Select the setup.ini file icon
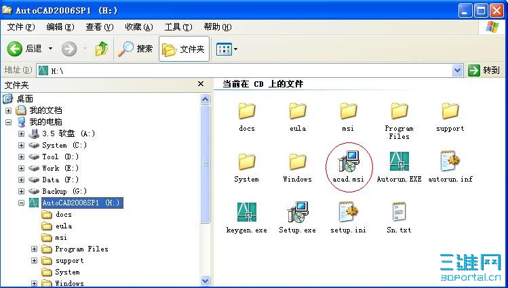 pyautogui.click(x=349, y=212)
